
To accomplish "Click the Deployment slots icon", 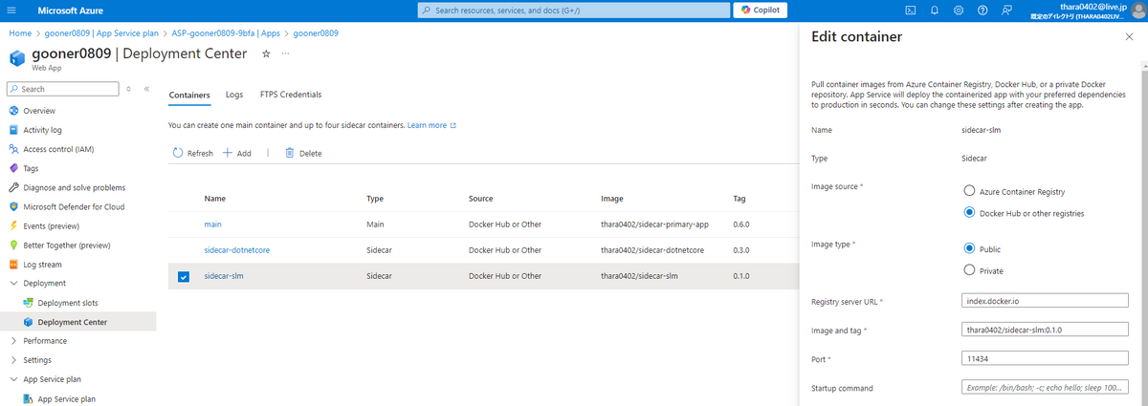I will pos(29,303).
